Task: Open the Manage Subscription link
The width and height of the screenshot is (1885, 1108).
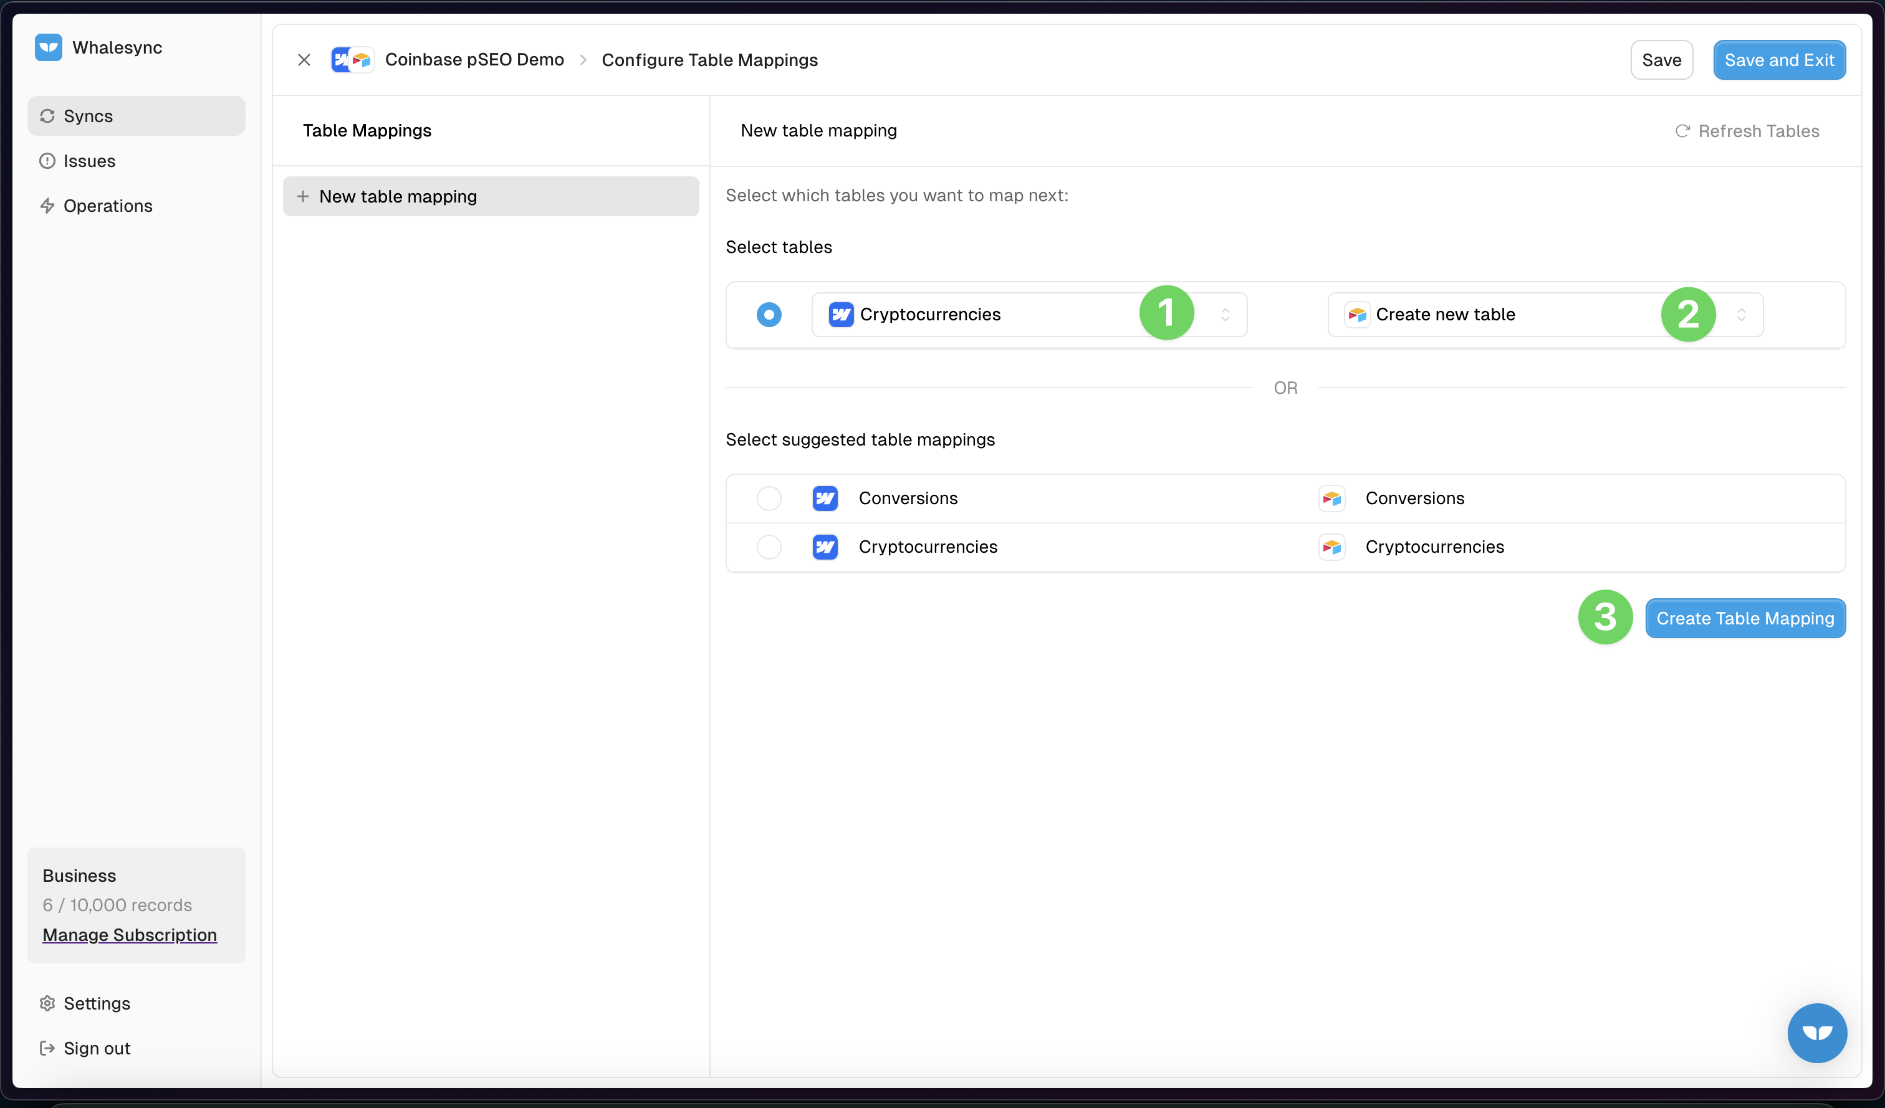Action: [x=130, y=935]
